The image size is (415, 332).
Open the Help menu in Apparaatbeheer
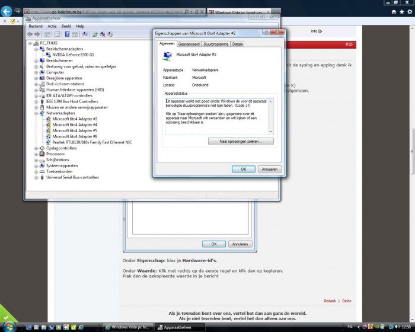coord(80,26)
